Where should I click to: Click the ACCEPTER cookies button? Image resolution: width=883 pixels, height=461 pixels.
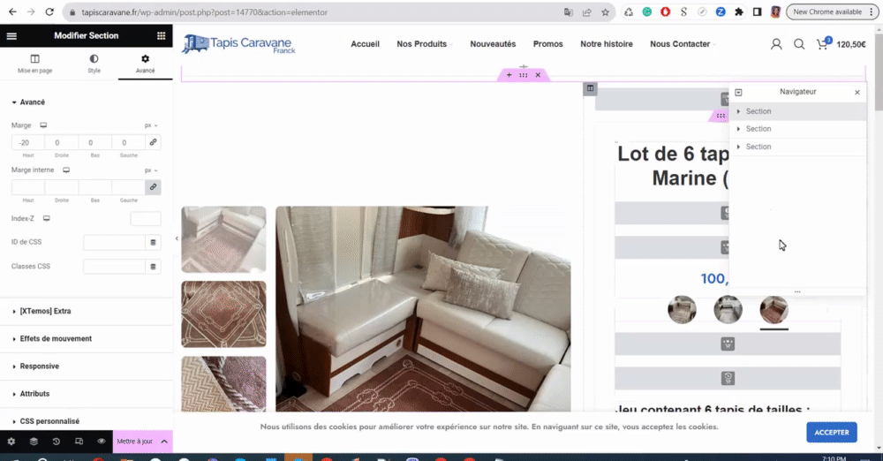[831, 432]
